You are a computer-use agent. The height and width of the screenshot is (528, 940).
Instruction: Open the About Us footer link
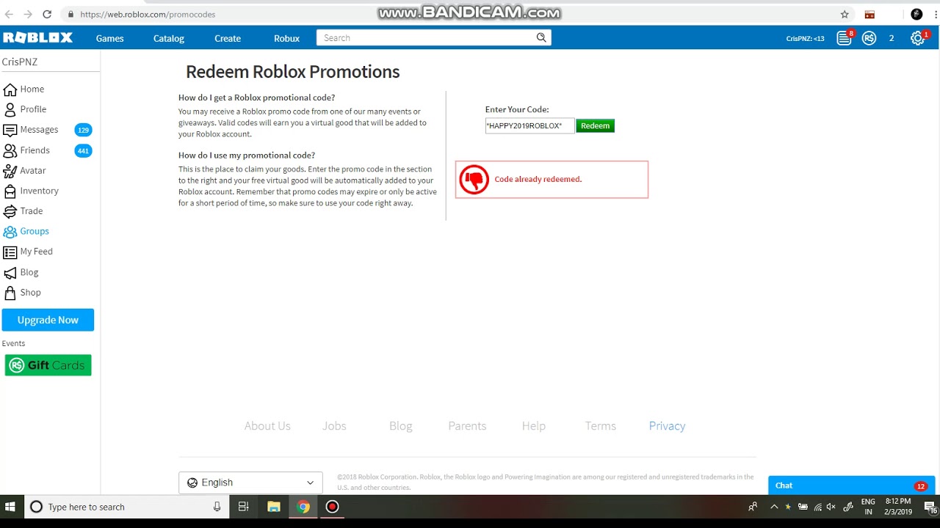(x=267, y=426)
